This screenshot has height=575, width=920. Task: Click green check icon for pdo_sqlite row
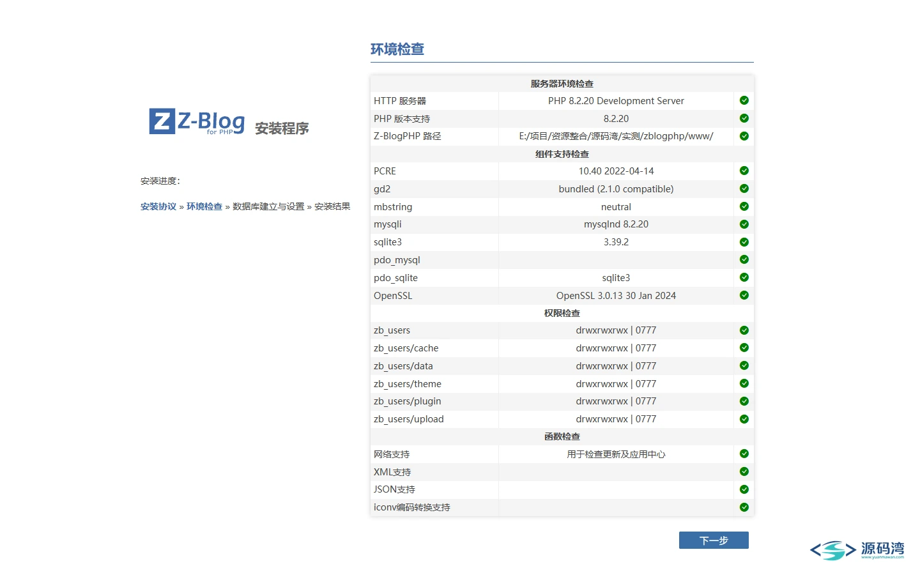(x=744, y=277)
